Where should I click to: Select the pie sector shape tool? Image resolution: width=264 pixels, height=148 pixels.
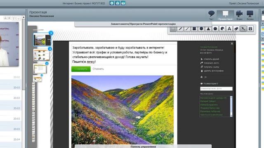click(222, 29)
